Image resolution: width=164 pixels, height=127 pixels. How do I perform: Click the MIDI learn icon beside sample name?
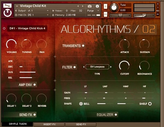4,28
